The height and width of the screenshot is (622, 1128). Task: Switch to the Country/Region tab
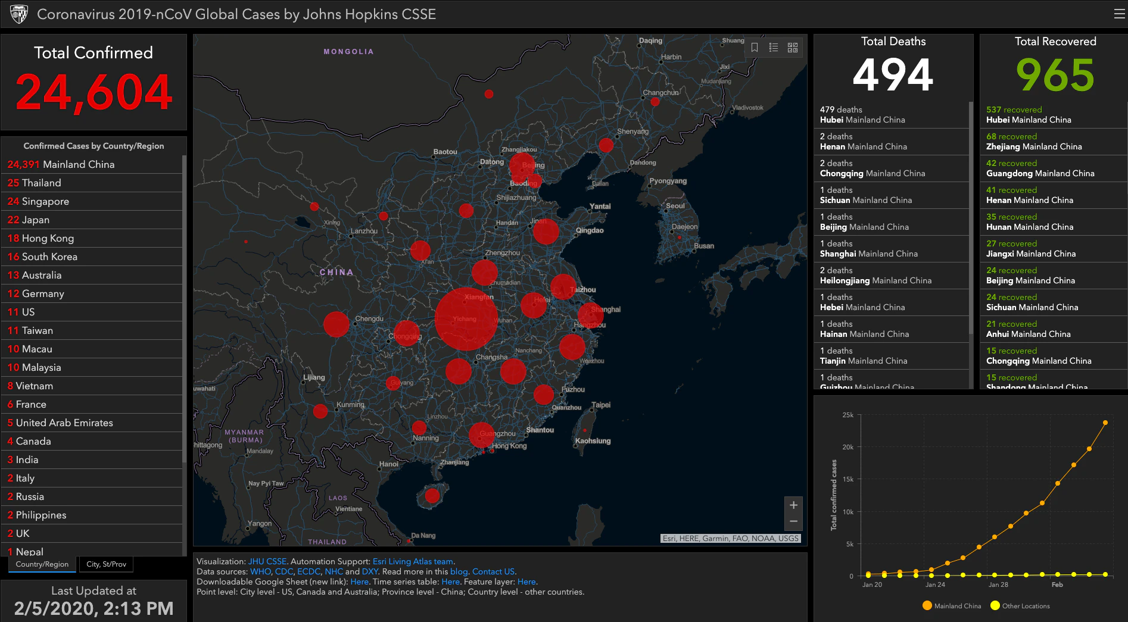[42, 564]
